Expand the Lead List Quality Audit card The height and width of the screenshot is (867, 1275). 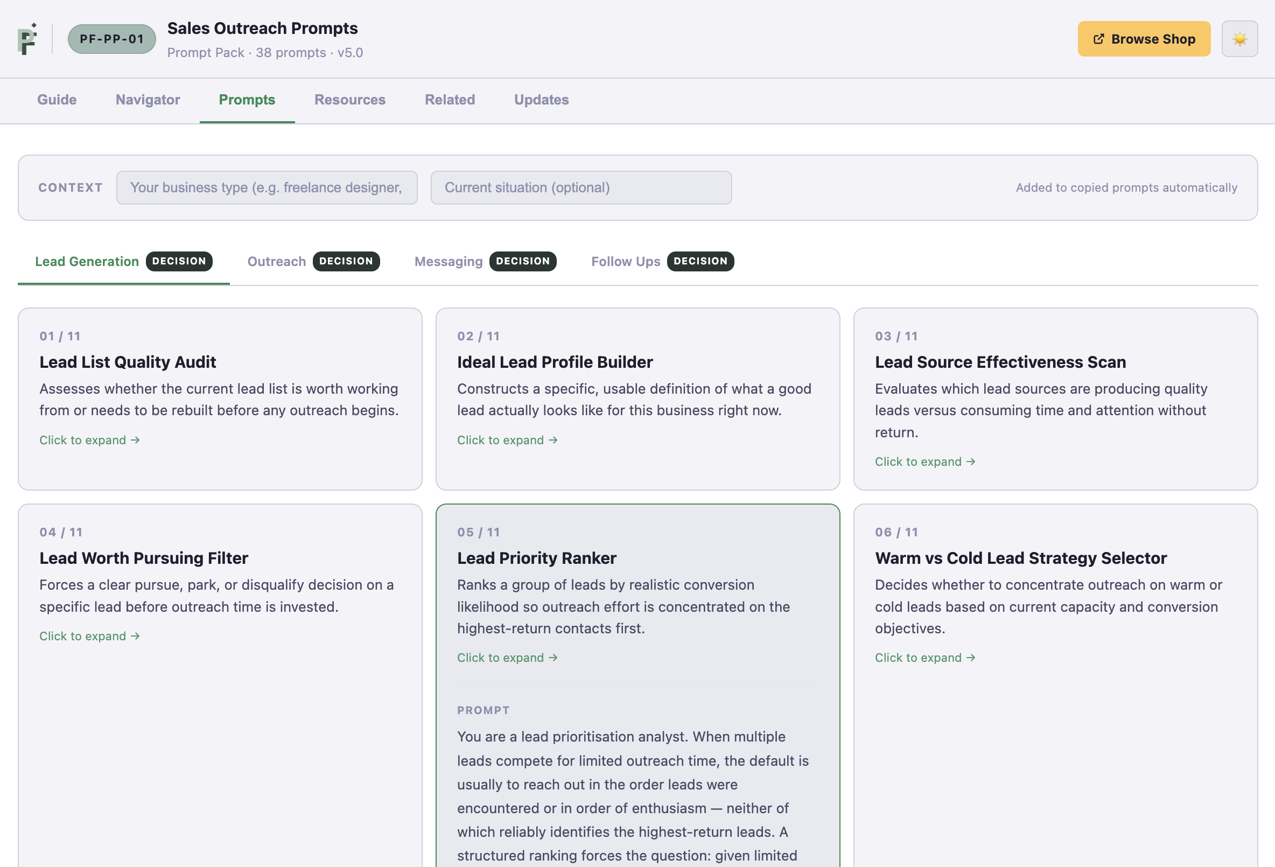click(220, 399)
